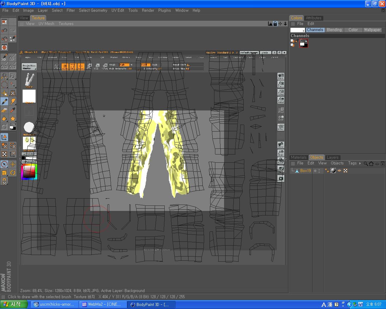Switch to the Layers tab
This screenshot has width=386, height=309.
coord(333,157)
